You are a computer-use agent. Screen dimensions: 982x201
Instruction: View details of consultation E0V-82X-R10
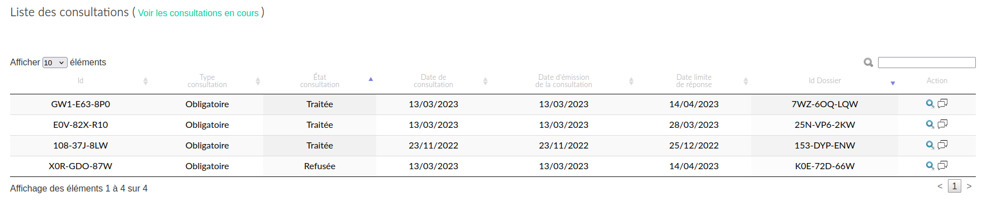point(930,125)
